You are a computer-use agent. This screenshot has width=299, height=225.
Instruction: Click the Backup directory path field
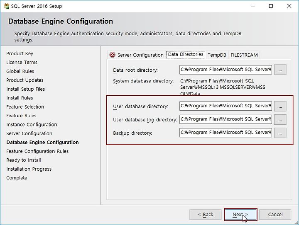(x=225, y=133)
